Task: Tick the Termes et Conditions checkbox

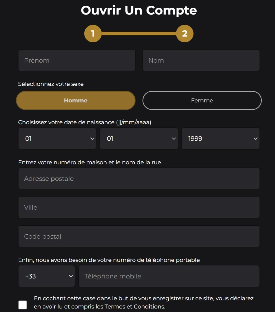Action: pos(23,305)
